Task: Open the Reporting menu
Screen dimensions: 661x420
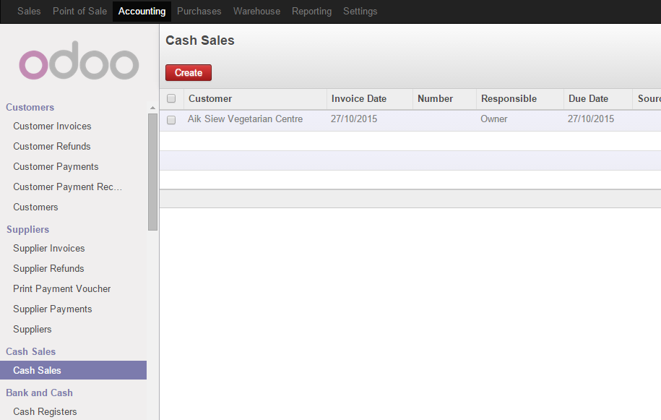Action: tap(311, 11)
